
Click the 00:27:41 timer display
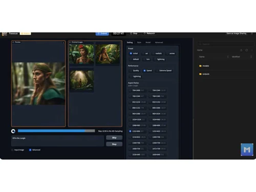pos(118,34)
